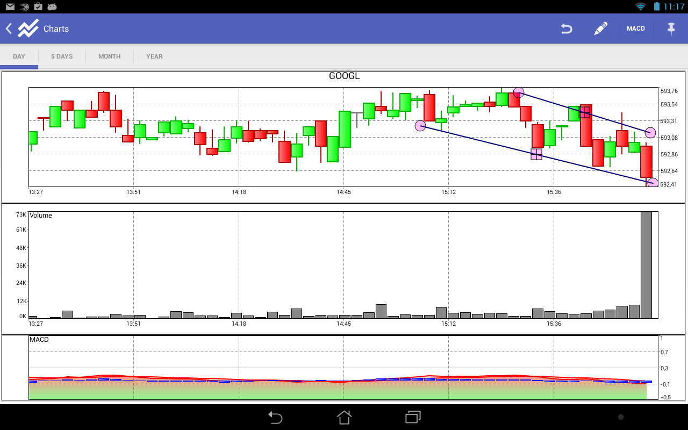Activate the pencil drawing tool
Viewport: 688px width, 430px height.
[x=600, y=28]
